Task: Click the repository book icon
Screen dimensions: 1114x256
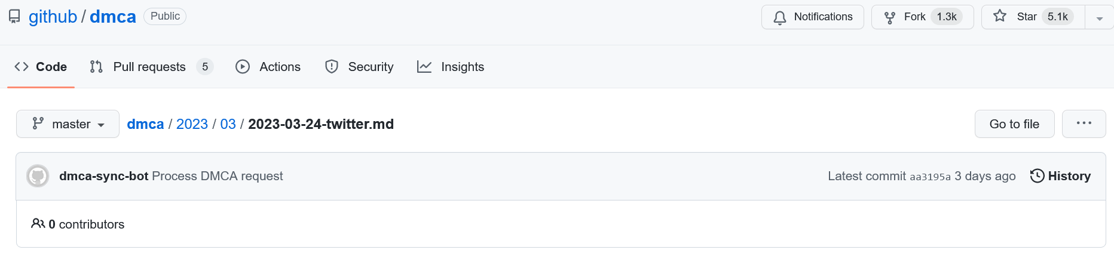Action: coord(14,17)
